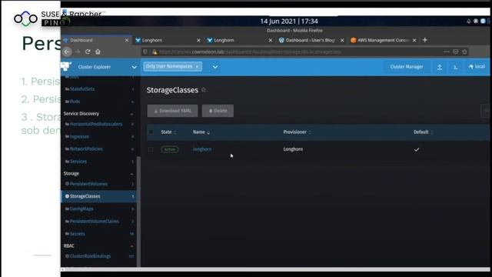Reload the page in Firefox

coord(88,52)
